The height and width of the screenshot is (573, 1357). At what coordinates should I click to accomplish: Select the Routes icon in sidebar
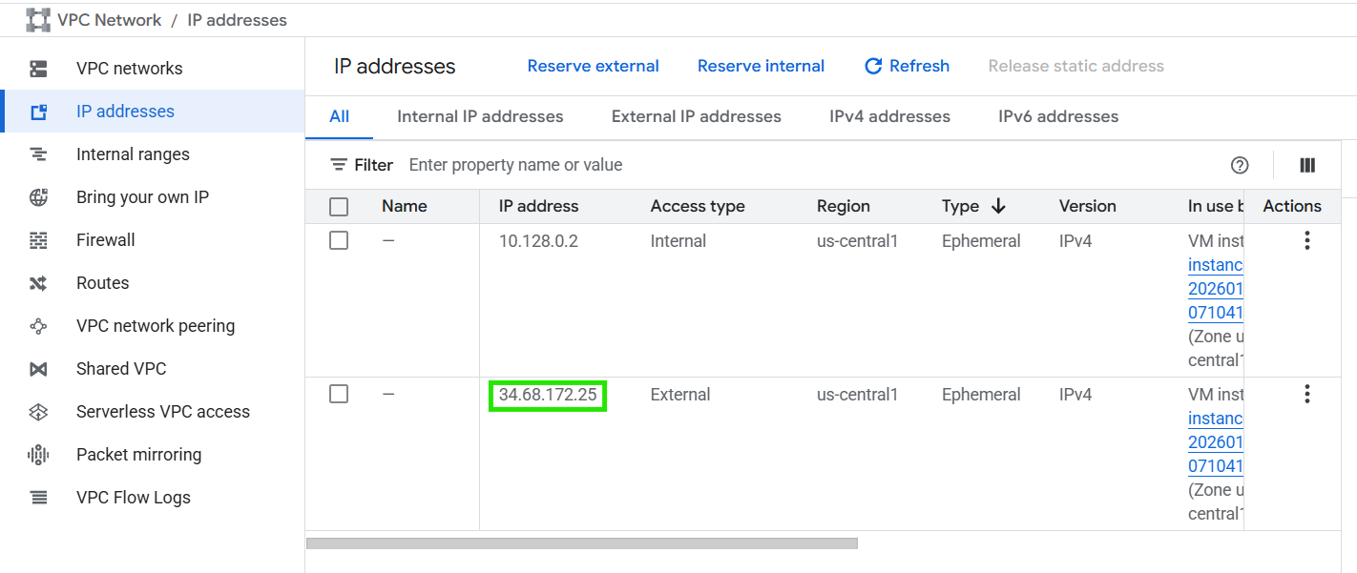click(38, 283)
